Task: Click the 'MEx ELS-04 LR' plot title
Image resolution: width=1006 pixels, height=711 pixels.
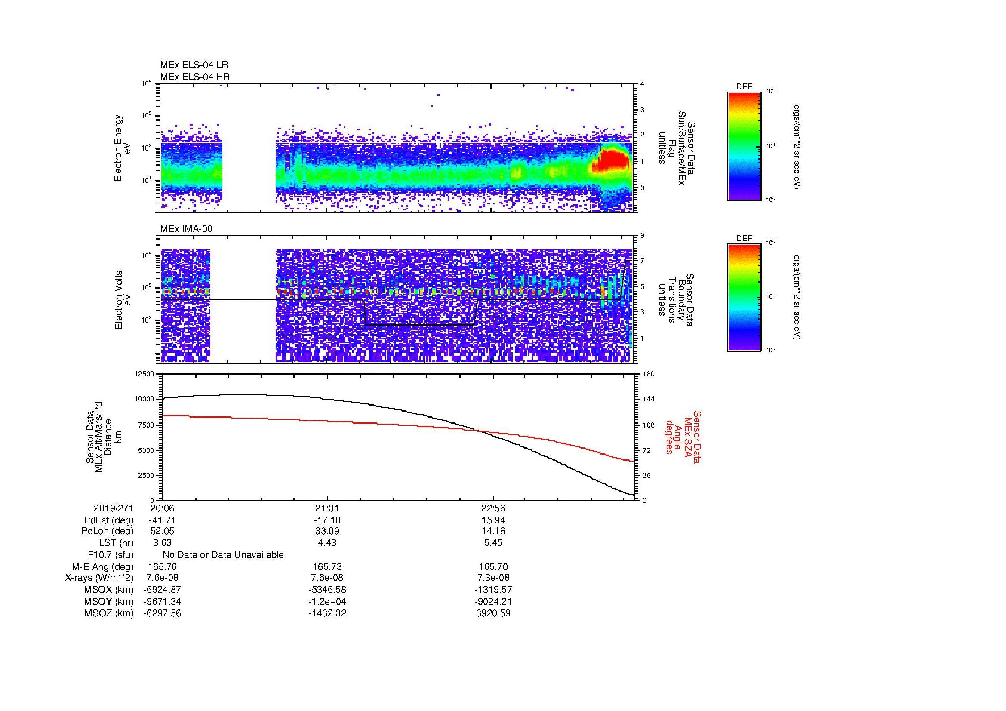Action: pos(194,65)
